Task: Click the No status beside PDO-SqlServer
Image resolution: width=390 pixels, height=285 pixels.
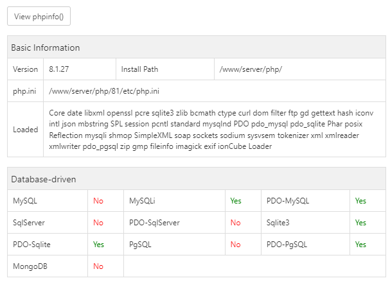Action: point(236,223)
